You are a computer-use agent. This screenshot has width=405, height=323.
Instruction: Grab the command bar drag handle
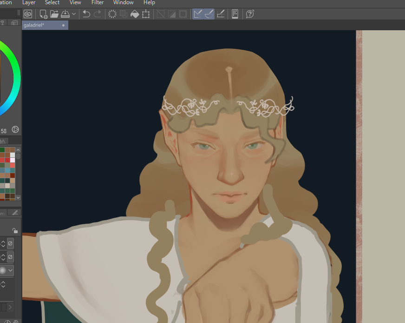pyautogui.click(x=19, y=13)
